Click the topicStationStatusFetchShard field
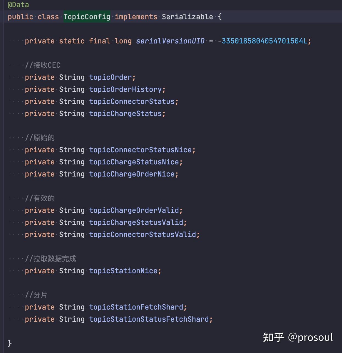This screenshot has width=342, height=353. (x=149, y=319)
